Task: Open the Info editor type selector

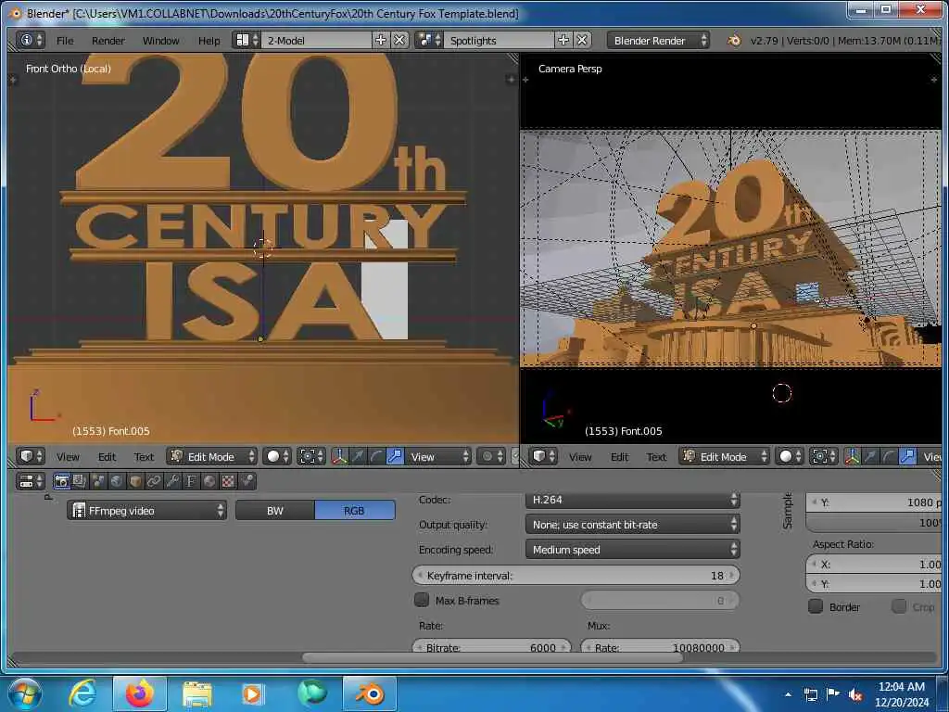Action: pos(31,40)
